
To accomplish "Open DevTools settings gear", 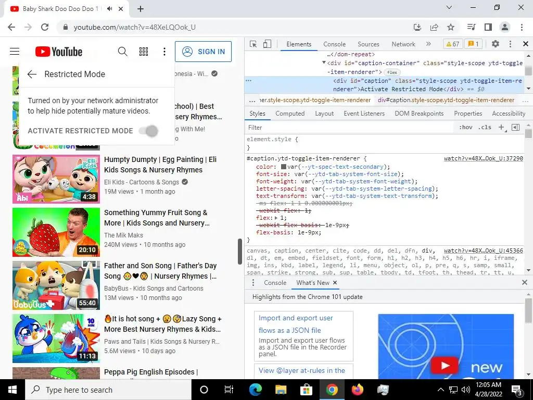I will tap(496, 44).
